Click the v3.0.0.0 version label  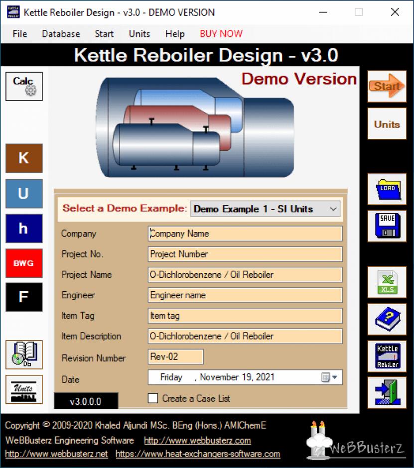click(x=86, y=401)
